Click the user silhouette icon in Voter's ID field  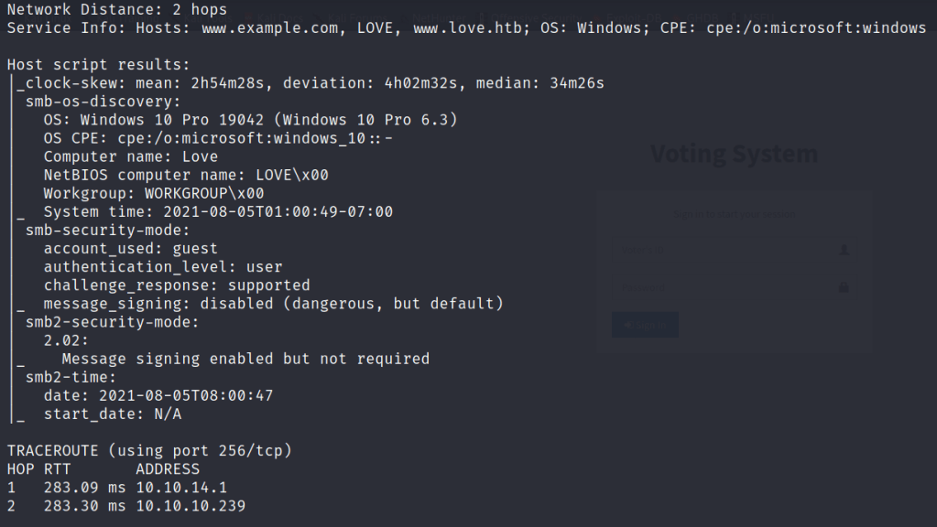pos(844,250)
